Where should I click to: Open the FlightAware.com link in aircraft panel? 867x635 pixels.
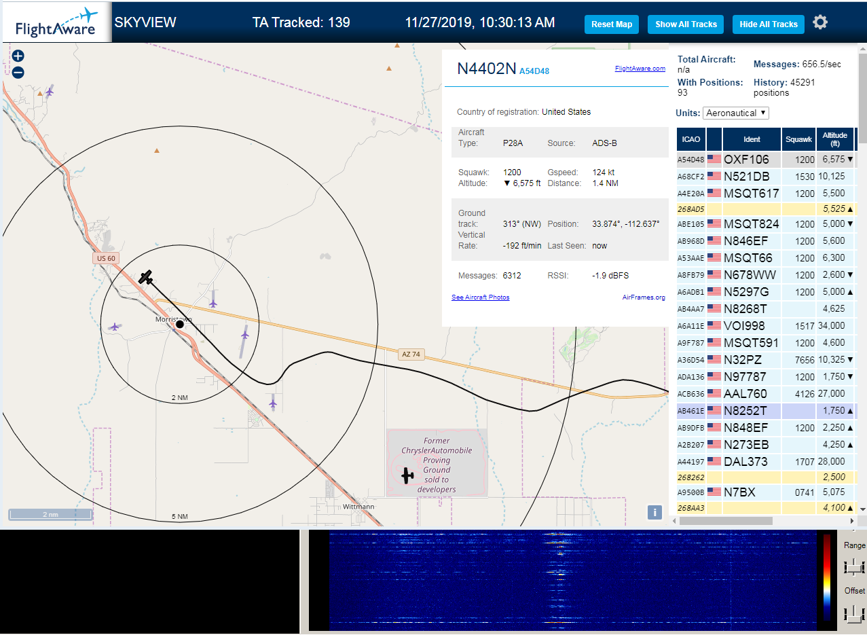click(640, 68)
